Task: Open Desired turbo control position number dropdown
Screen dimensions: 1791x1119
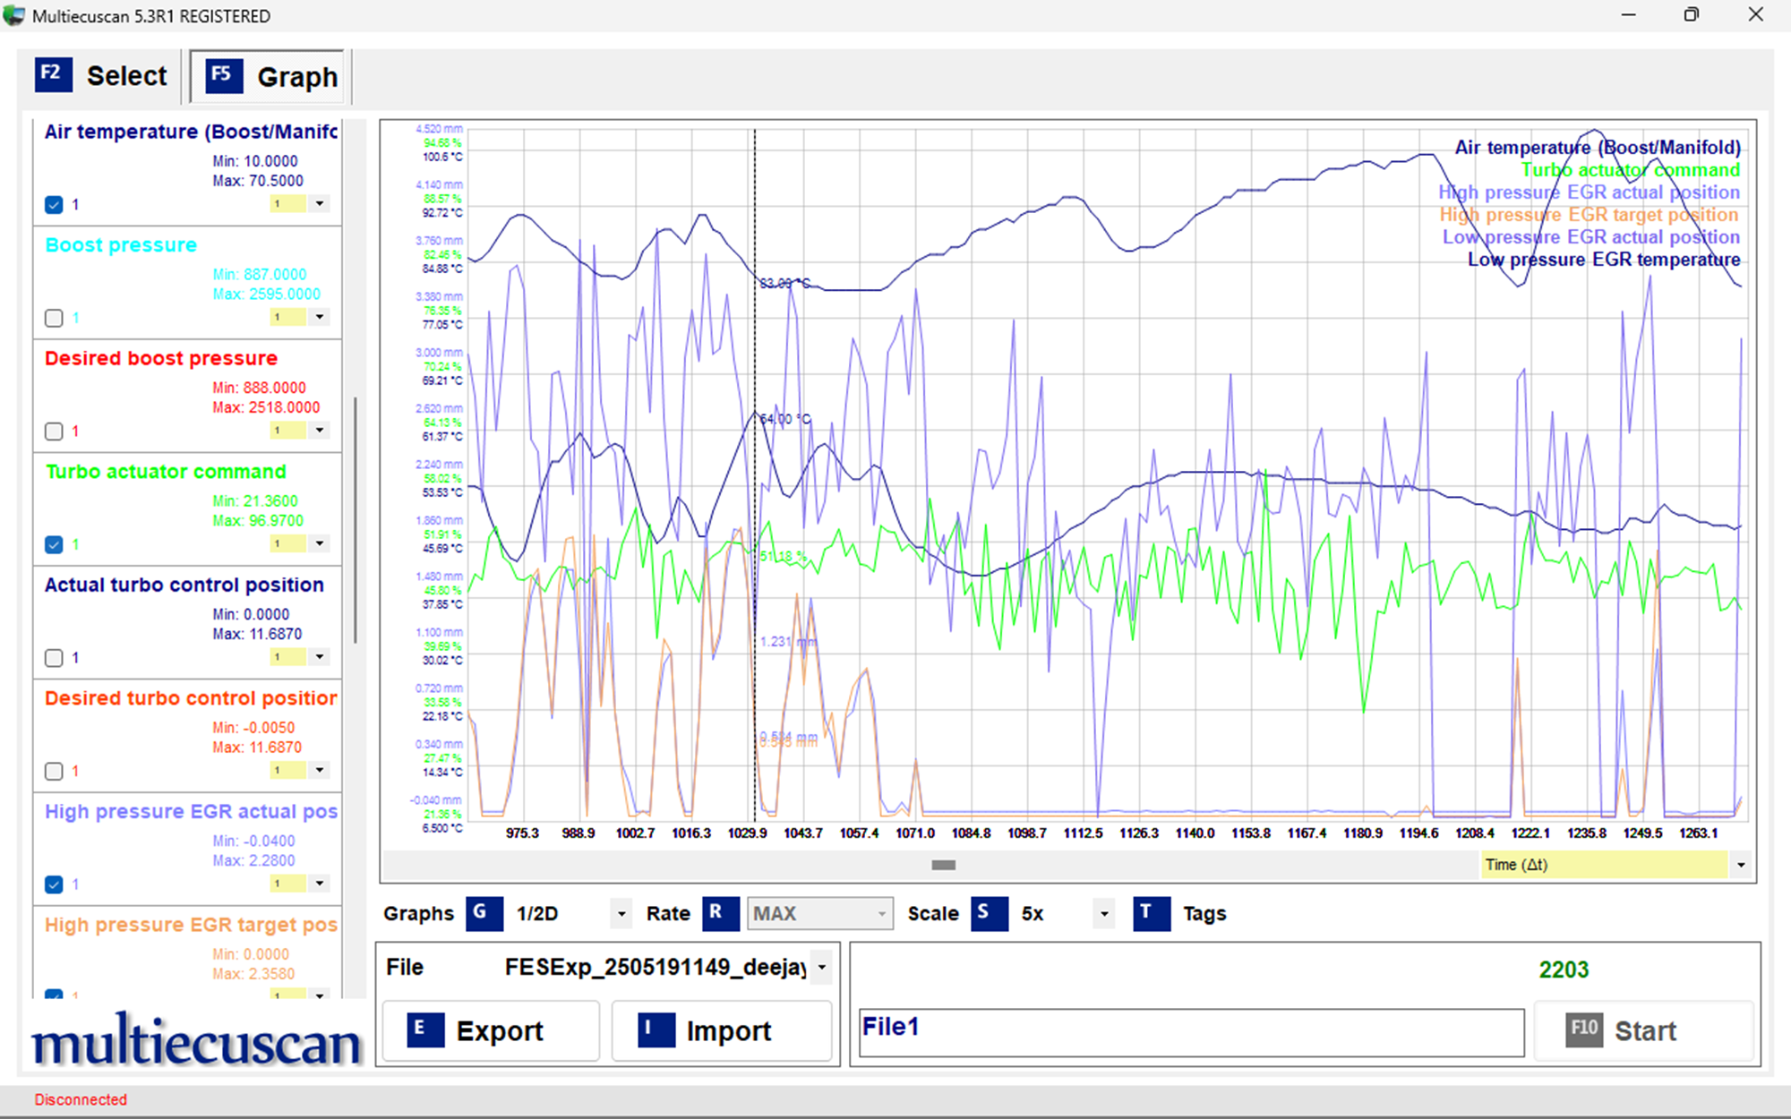Action: [x=320, y=770]
